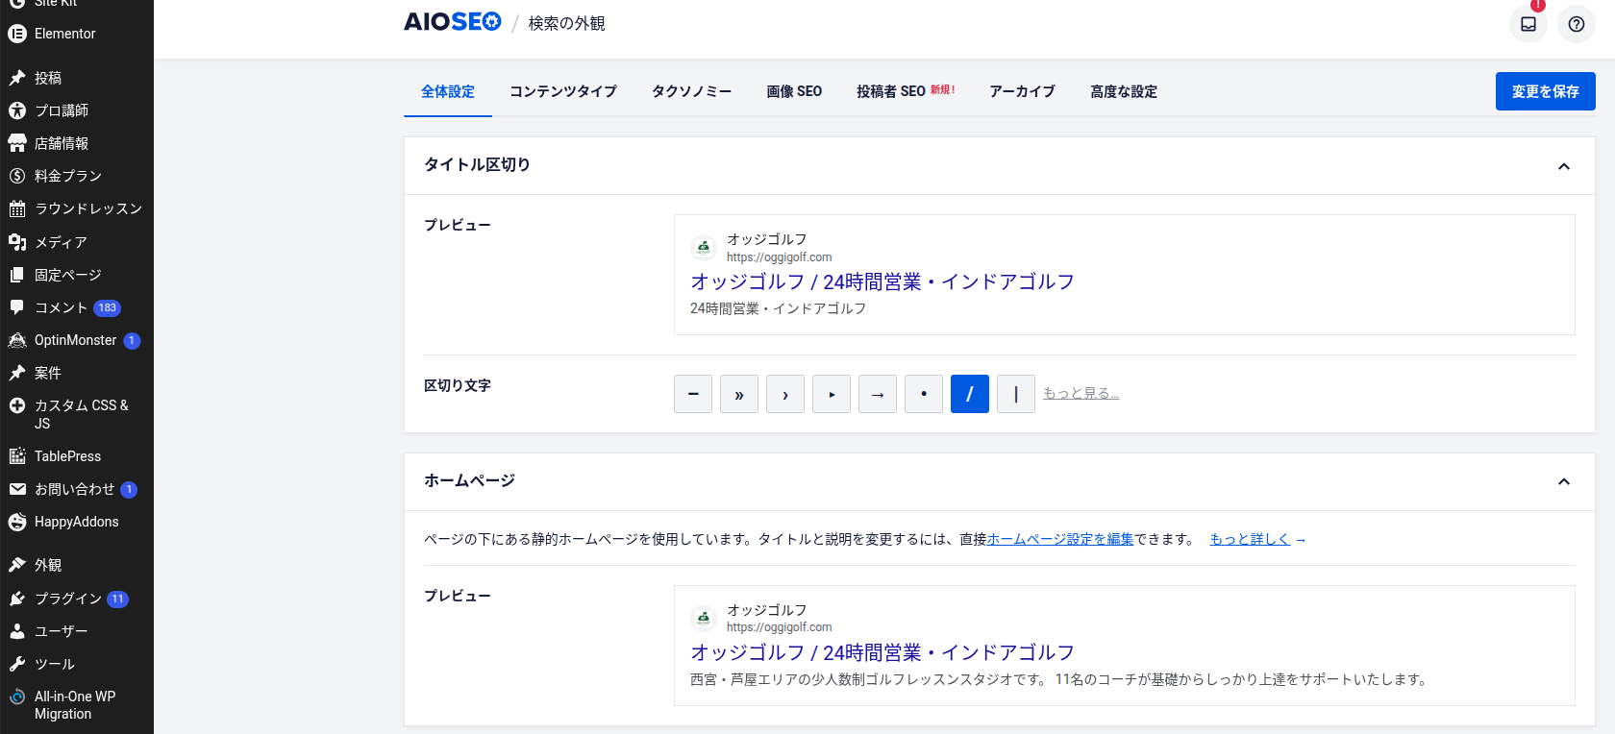1615x734 pixels.
Task: Click the OptinMonster monster icon
Action: click(x=17, y=340)
